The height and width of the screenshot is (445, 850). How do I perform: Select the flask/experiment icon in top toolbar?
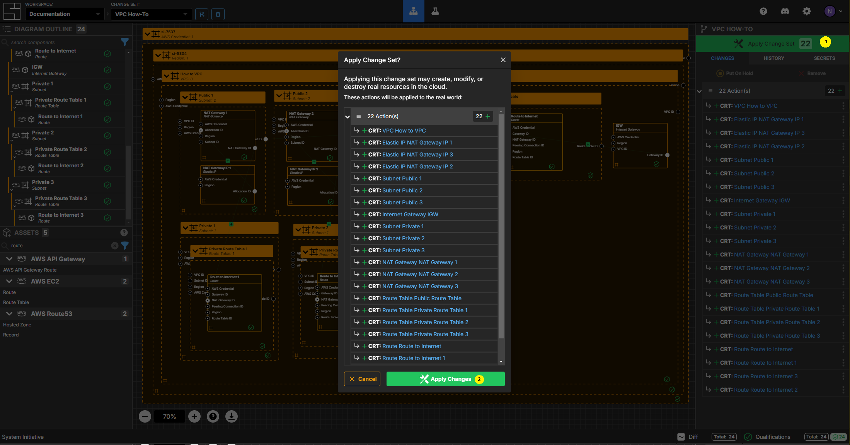click(x=435, y=11)
